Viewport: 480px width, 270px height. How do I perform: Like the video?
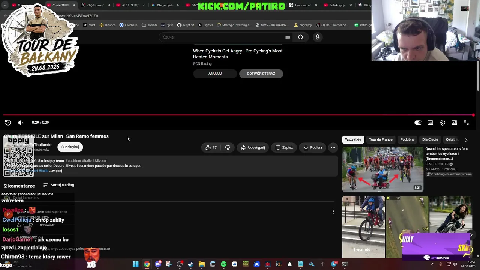[211, 148]
